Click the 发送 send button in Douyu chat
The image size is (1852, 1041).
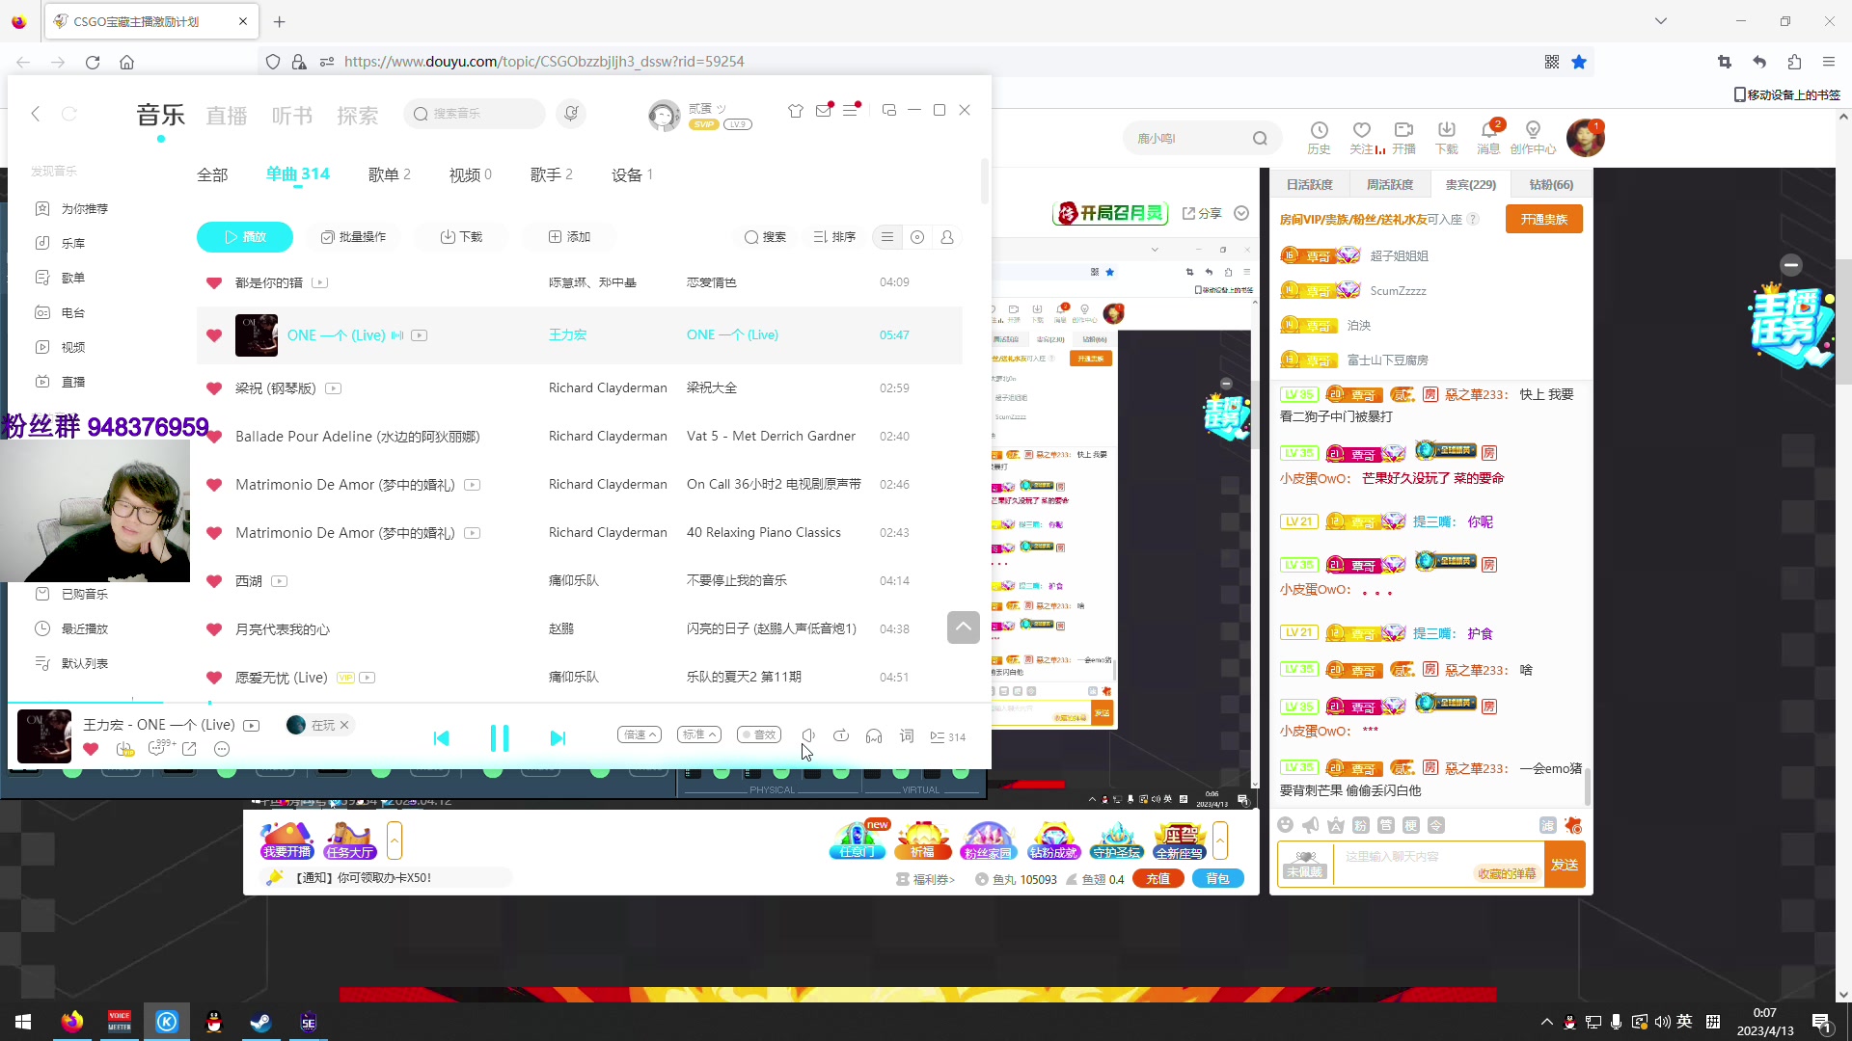[1565, 865]
